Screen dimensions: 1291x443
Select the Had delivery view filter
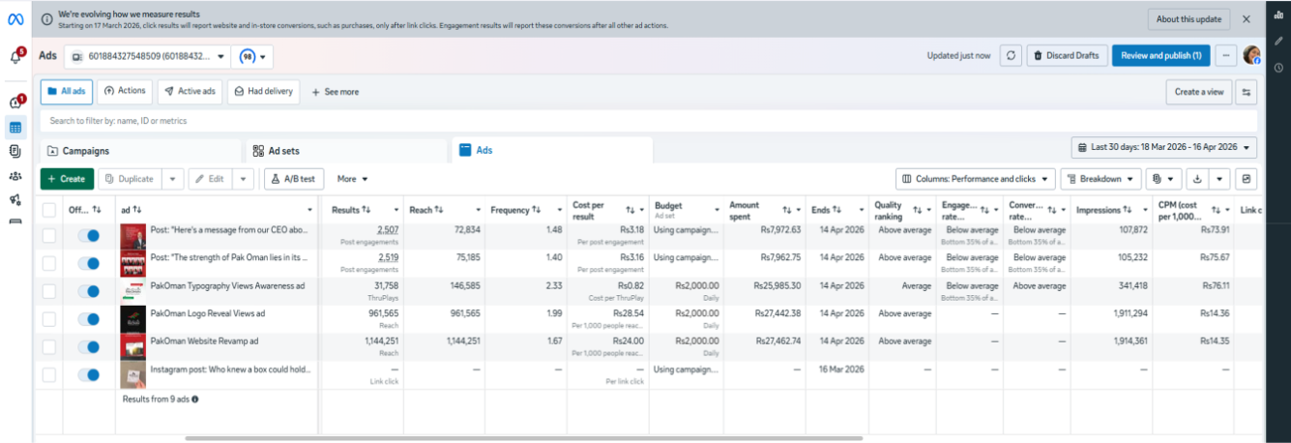tap(263, 91)
